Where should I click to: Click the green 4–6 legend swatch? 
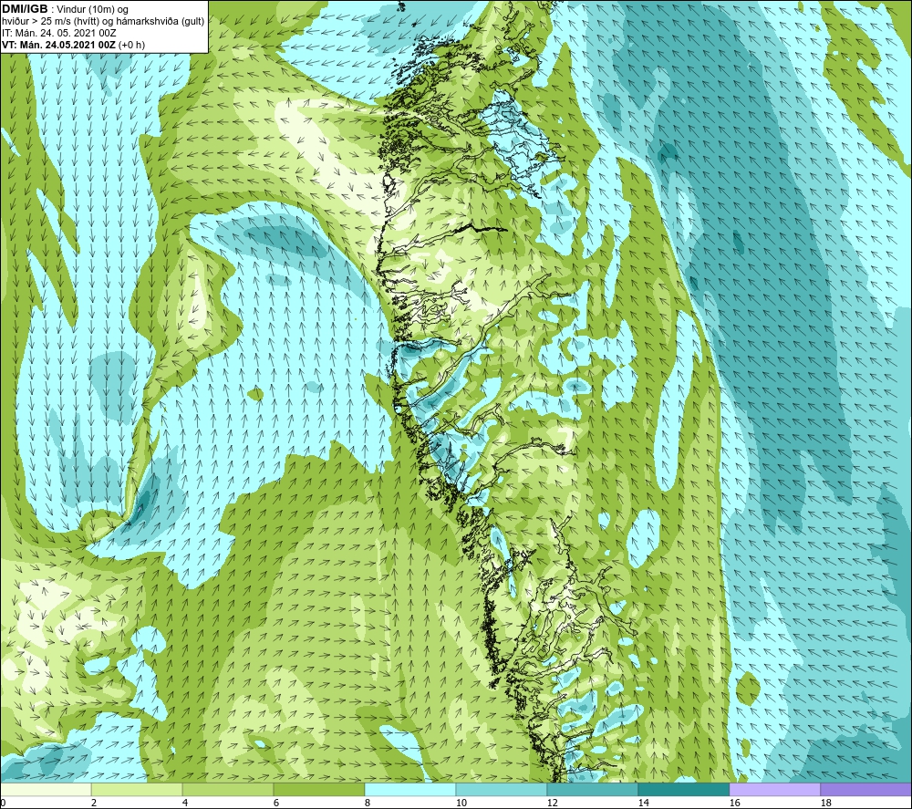[x=228, y=789]
